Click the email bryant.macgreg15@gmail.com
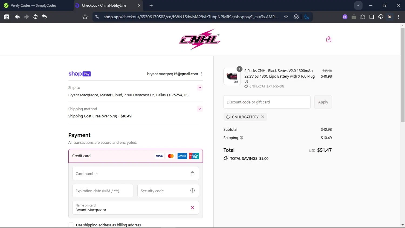The width and height of the screenshot is (405, 228). (x=173, y=74)
